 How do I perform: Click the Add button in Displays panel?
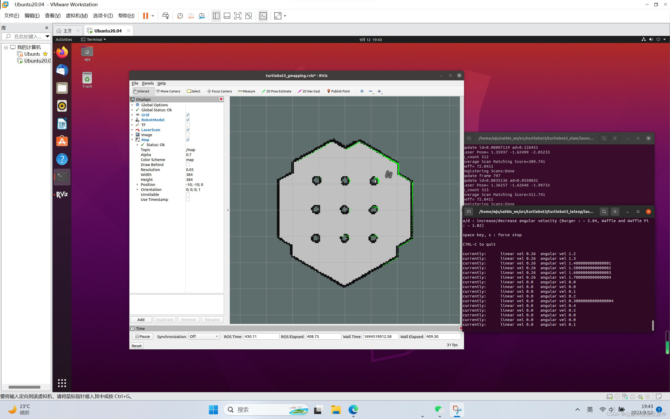click(x=140, y=319)
